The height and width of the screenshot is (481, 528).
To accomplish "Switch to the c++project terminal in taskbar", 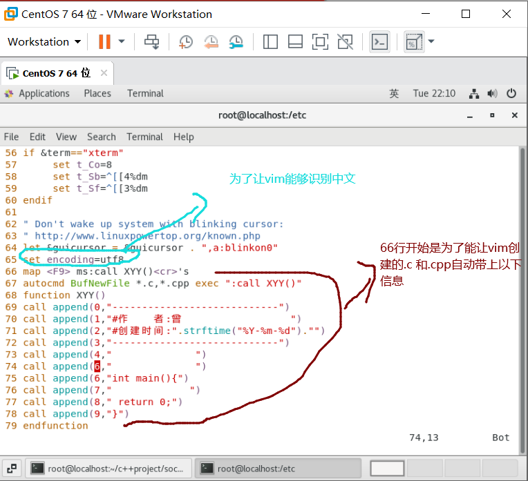I will click(x=109, y=468).
